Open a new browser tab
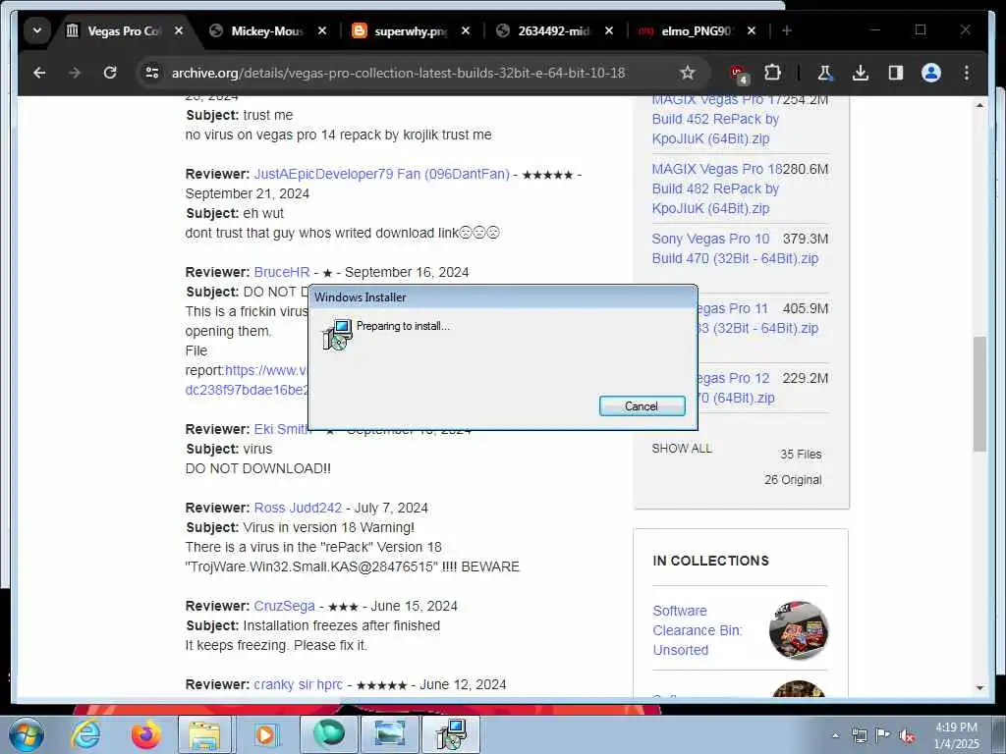 tap(787, 30)
